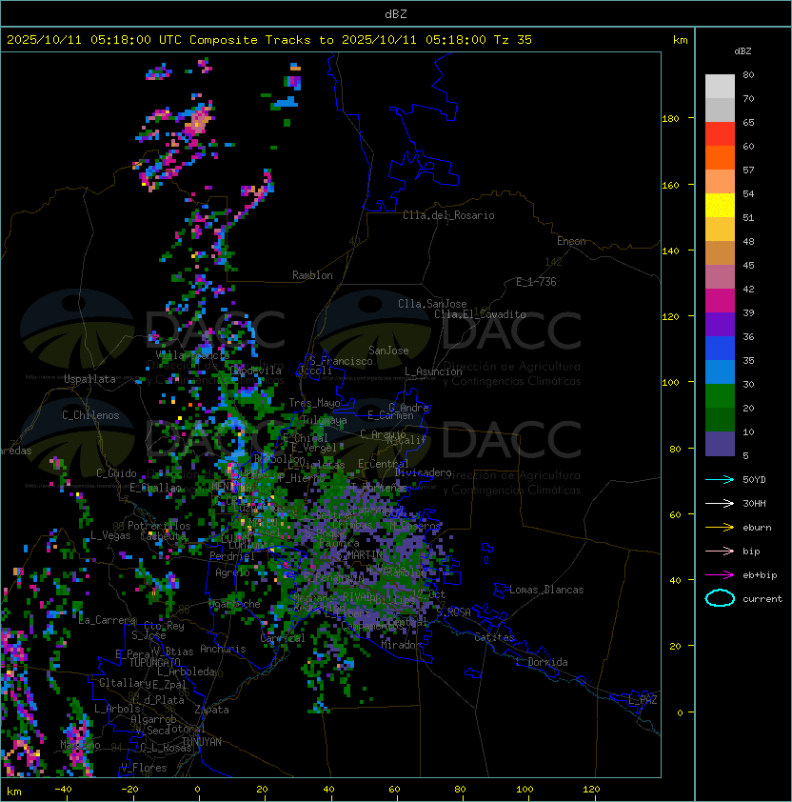Click the 'Cila.SanJose' map label
This screenshot has width=792, height=802.
click(x=432, y=304)
